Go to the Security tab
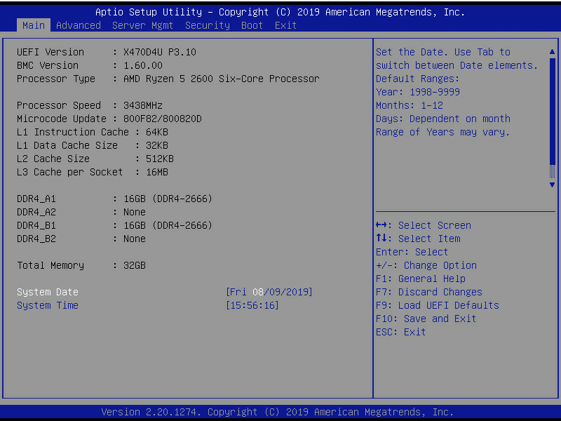This screenshot has height=421, width=561. (208, 25)
